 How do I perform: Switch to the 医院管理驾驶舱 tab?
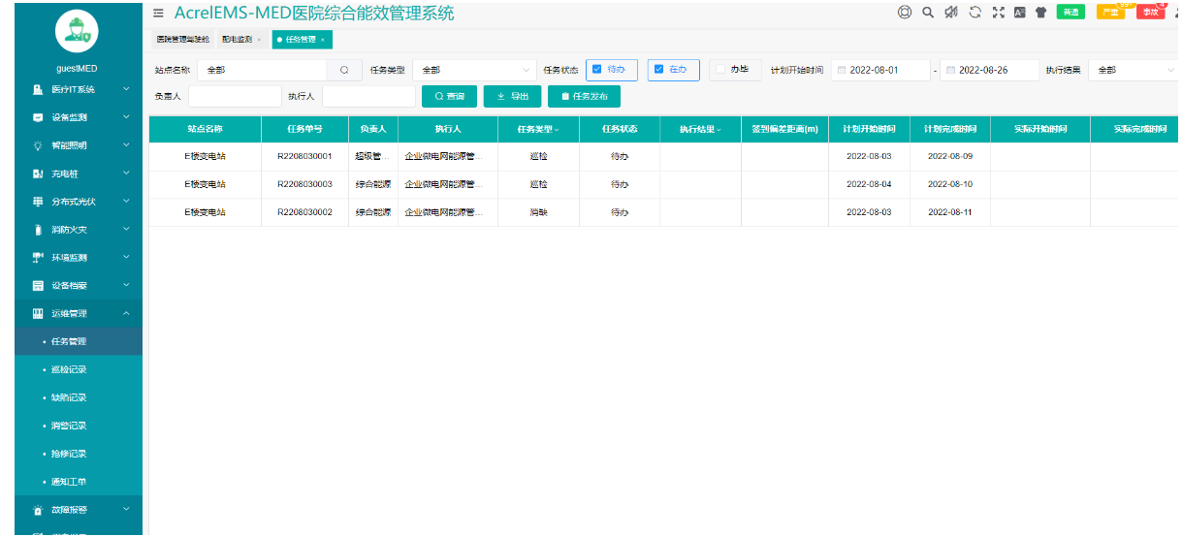[x=181, y=40]
